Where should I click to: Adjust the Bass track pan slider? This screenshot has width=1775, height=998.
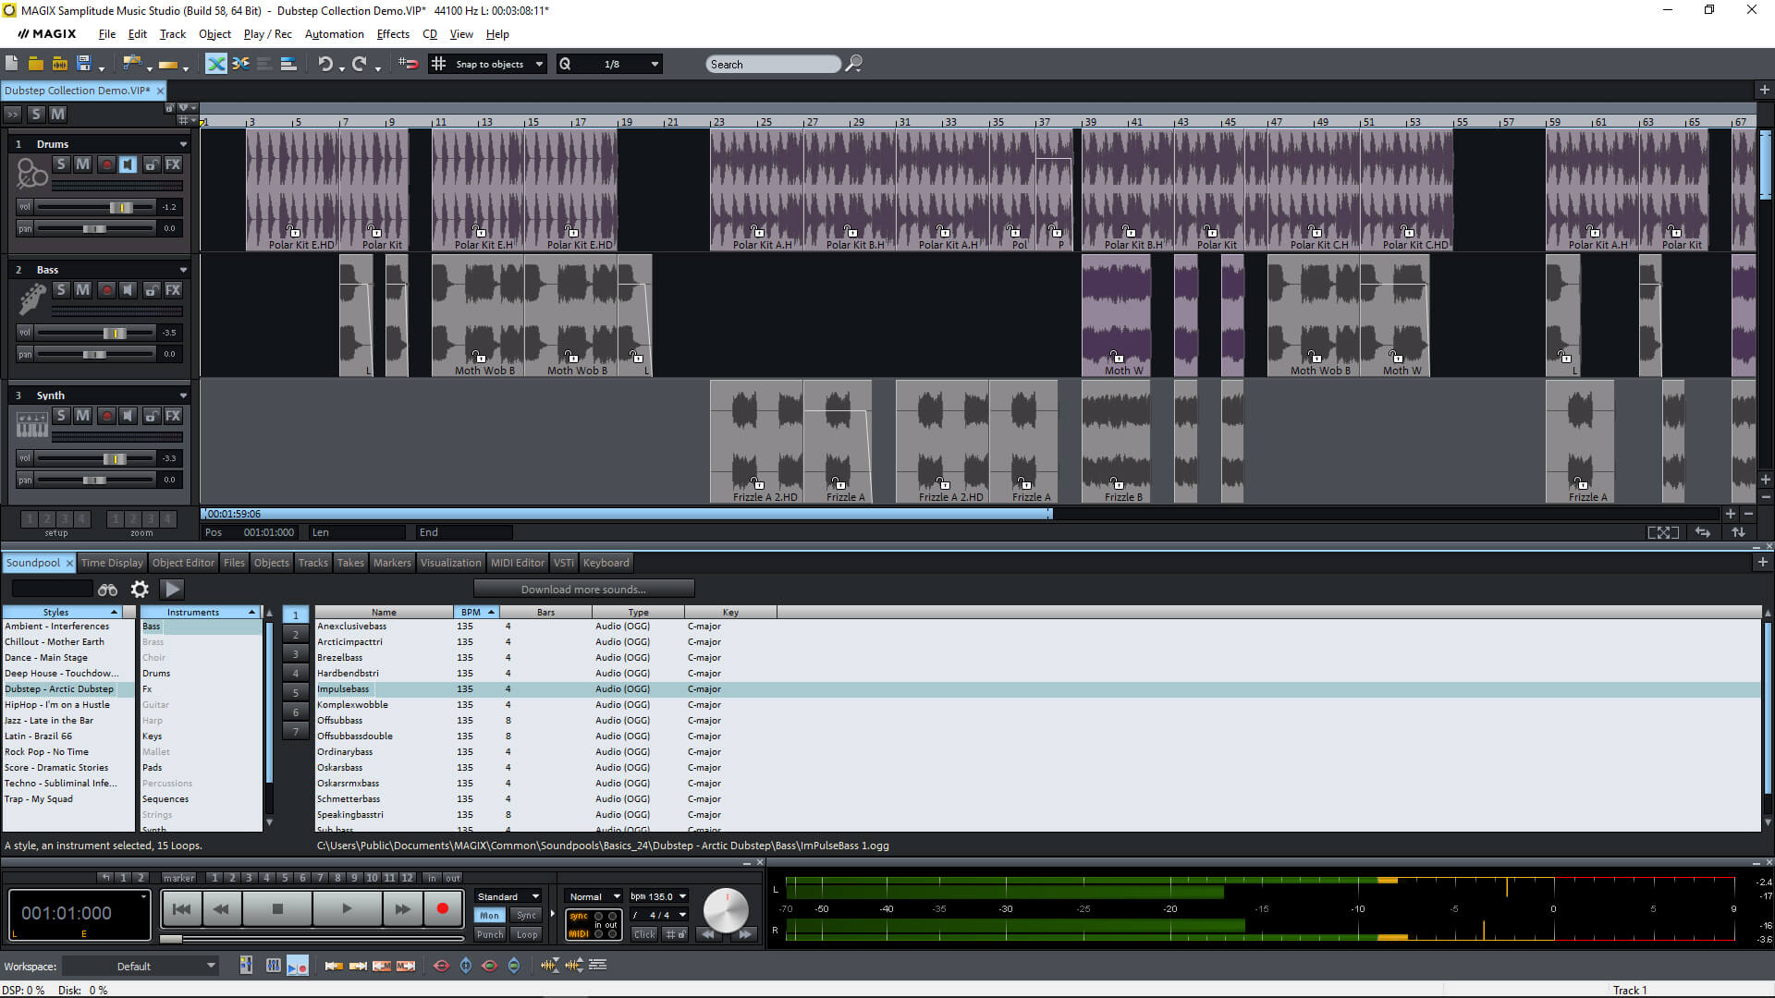click(95, 354)
